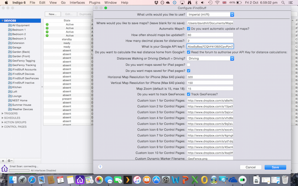298x186 pixels.
Task: Open iTunes from the dock
Action: pyautogui.click(x=137, y=180)
